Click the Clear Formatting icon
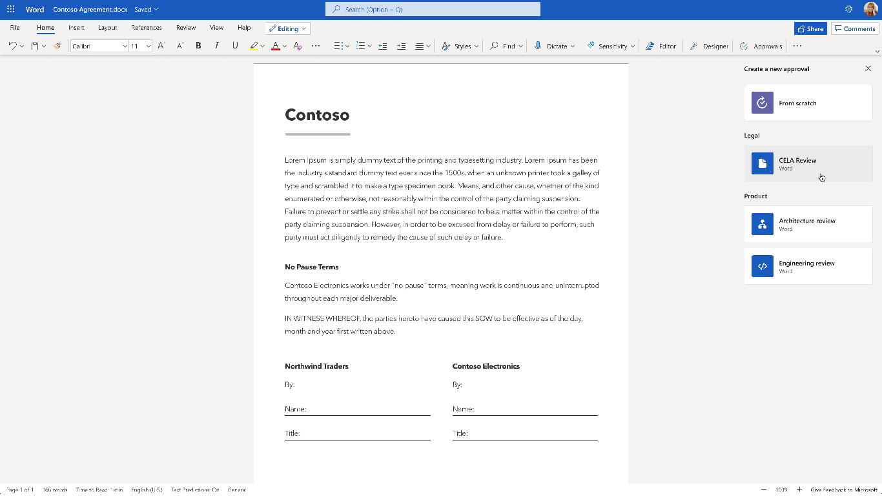 [x=297, y=46]
